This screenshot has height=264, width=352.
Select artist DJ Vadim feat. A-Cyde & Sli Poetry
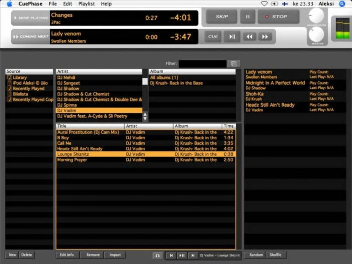(x=99, y=116)
